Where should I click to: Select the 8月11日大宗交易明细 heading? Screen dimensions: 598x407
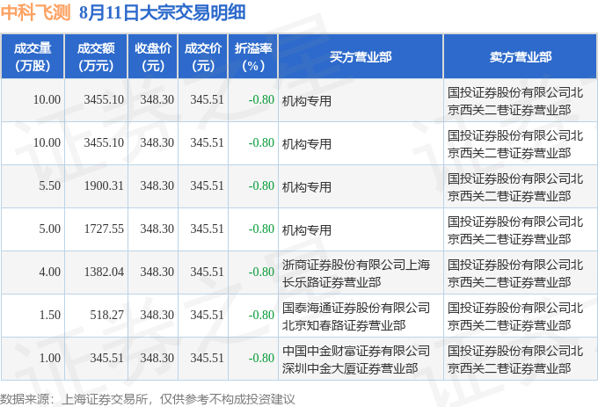tap(162, 12)
